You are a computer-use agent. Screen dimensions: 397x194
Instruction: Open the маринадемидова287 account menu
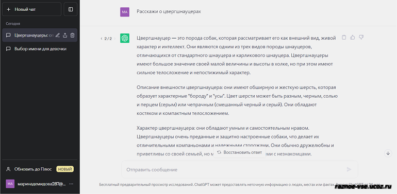(40, 184)
